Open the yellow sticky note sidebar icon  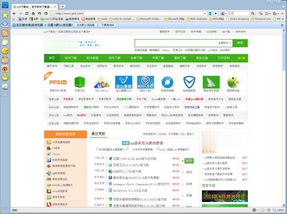pos(5,42)
